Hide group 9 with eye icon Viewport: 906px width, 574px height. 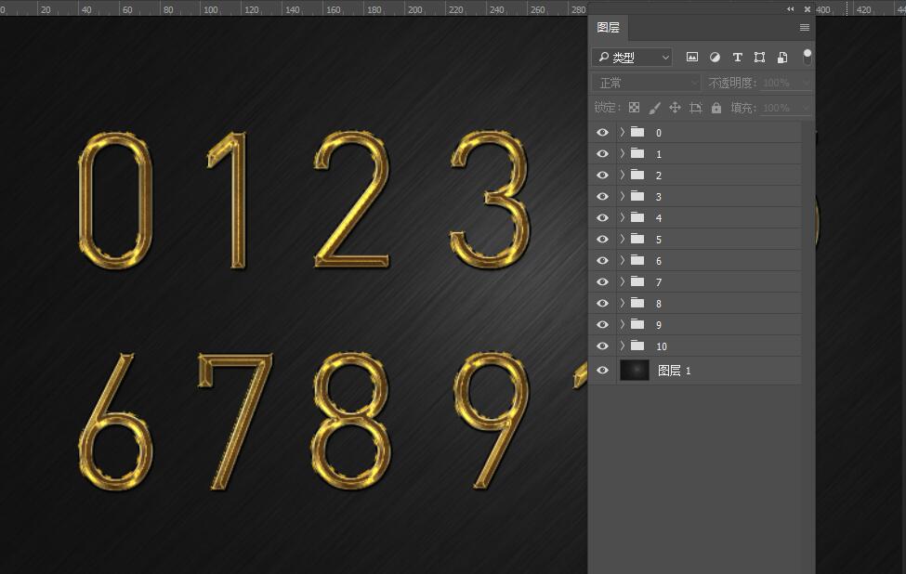pos(602,324)
